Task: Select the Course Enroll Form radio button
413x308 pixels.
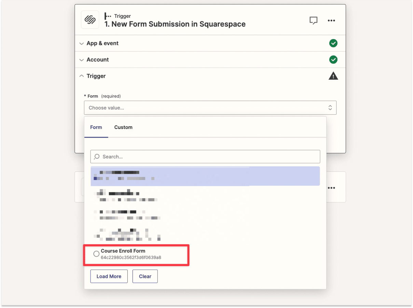Action: [96, 254]
